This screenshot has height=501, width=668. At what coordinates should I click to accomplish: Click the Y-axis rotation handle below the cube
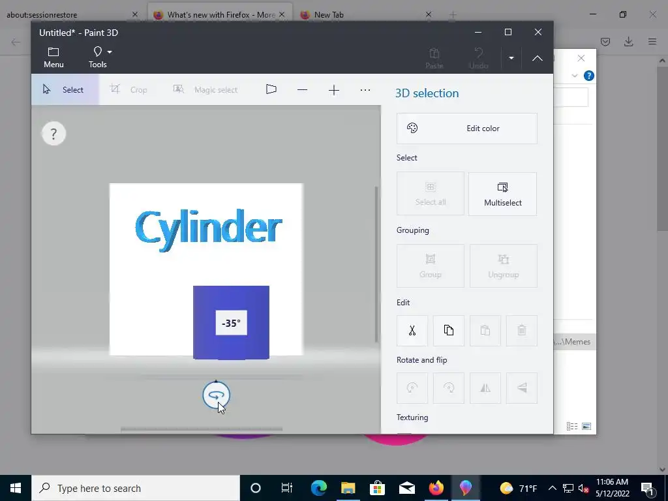tap(217, 395)
